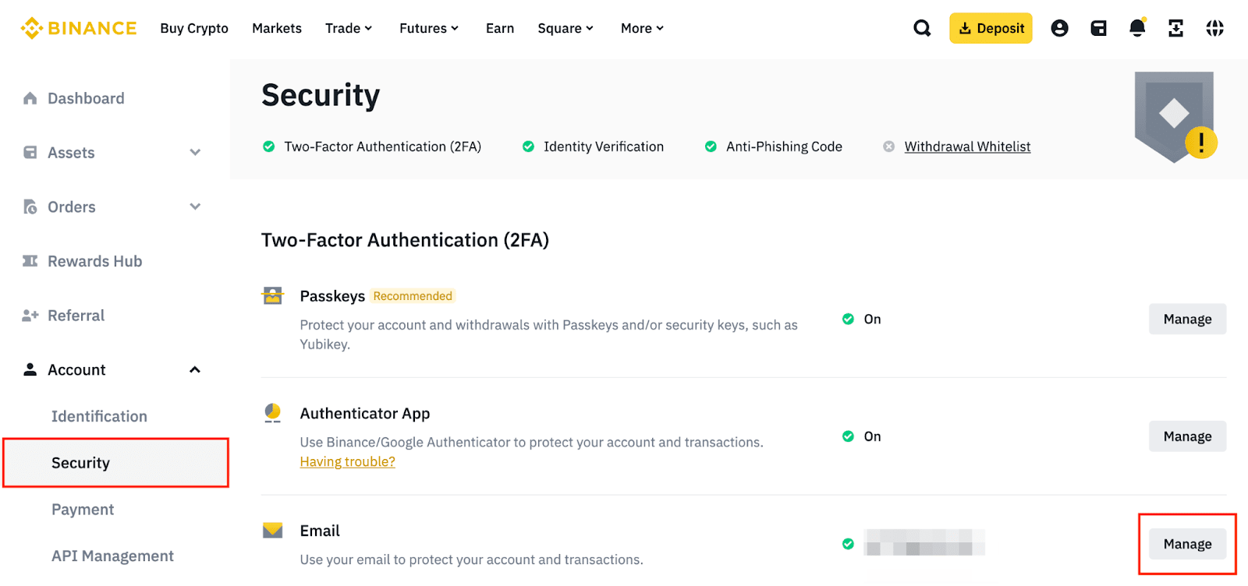
Task: Click the Identity Verification check icon
Action: (x=528, y=146)
